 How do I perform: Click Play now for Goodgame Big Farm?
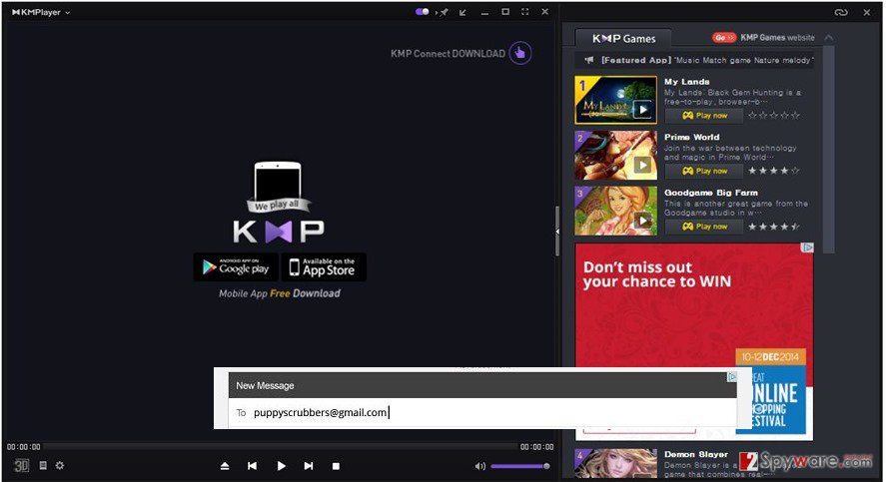point(704,226)
